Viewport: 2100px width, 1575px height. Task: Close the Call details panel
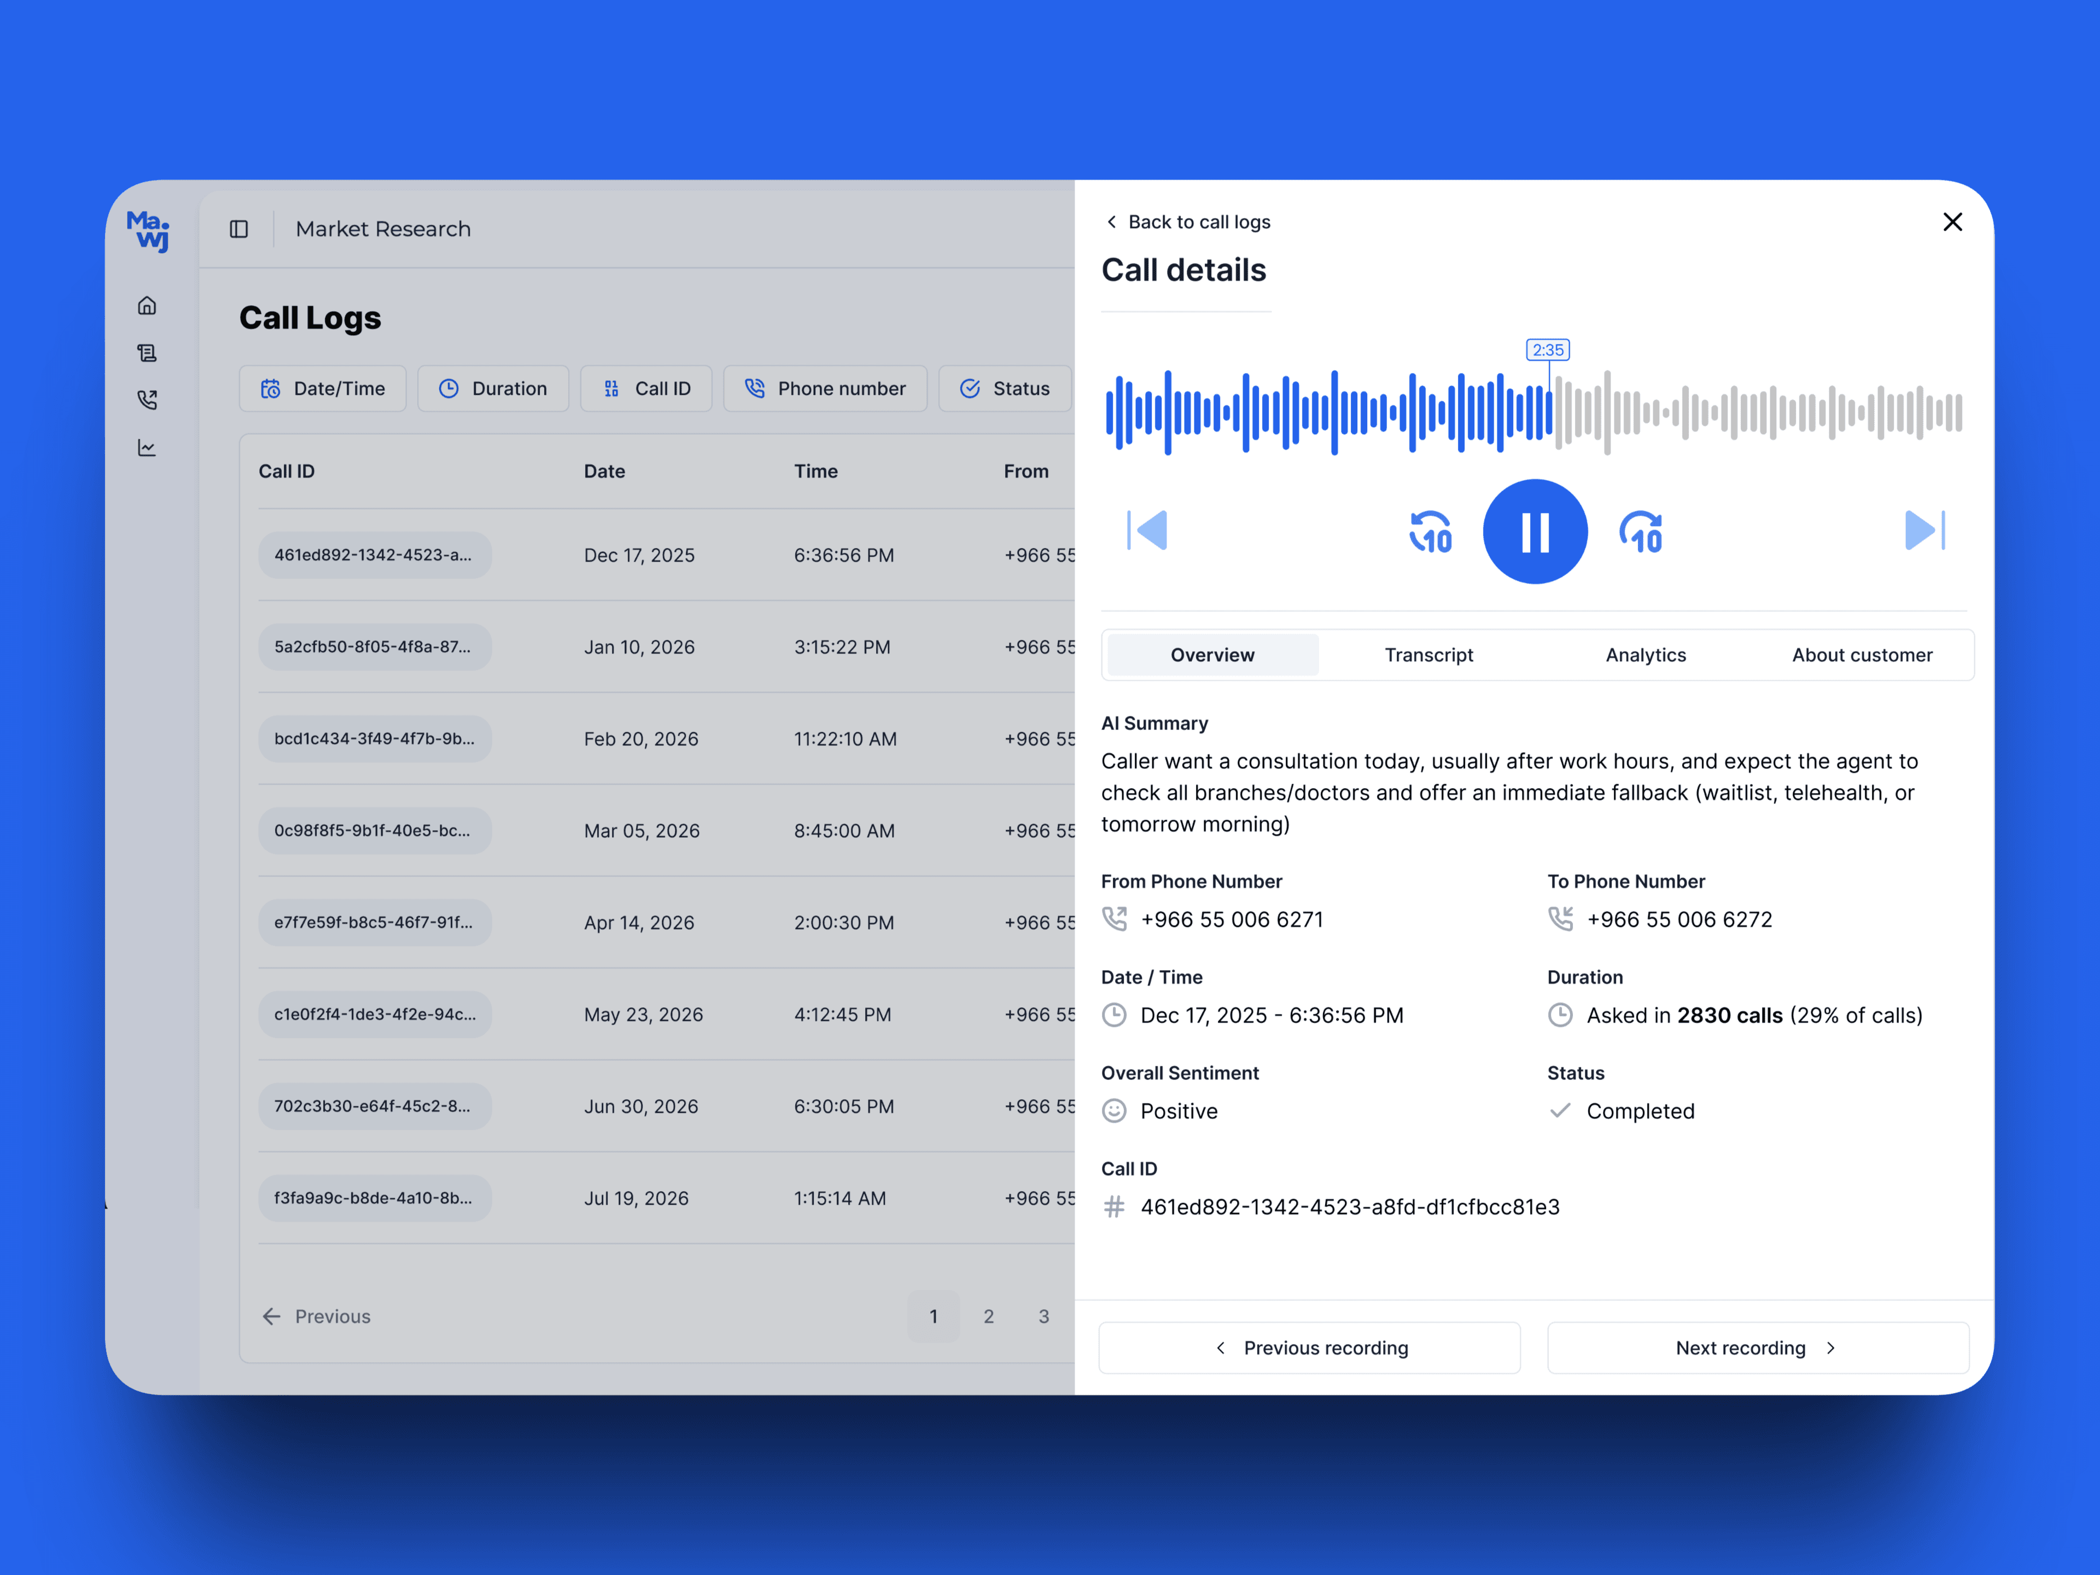(x=1952, y=222)
